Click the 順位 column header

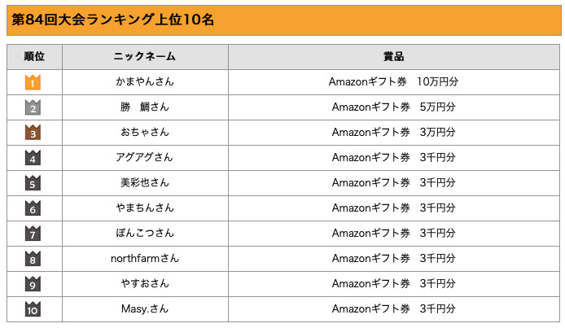(33, 57)
